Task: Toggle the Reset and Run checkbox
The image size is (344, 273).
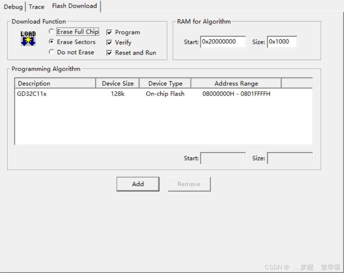Action: [109, 53]
